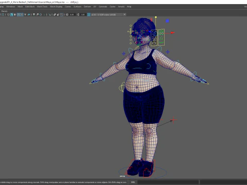Open the Deform menu
This screenshot has height=185, width=247.
87,7
